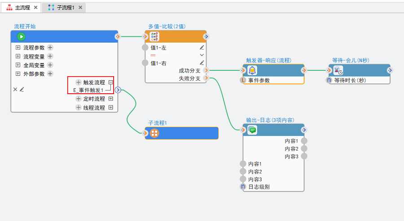Collapse the 触发流程 section
The height and width of the screenshot is (221, 404).
110,82
